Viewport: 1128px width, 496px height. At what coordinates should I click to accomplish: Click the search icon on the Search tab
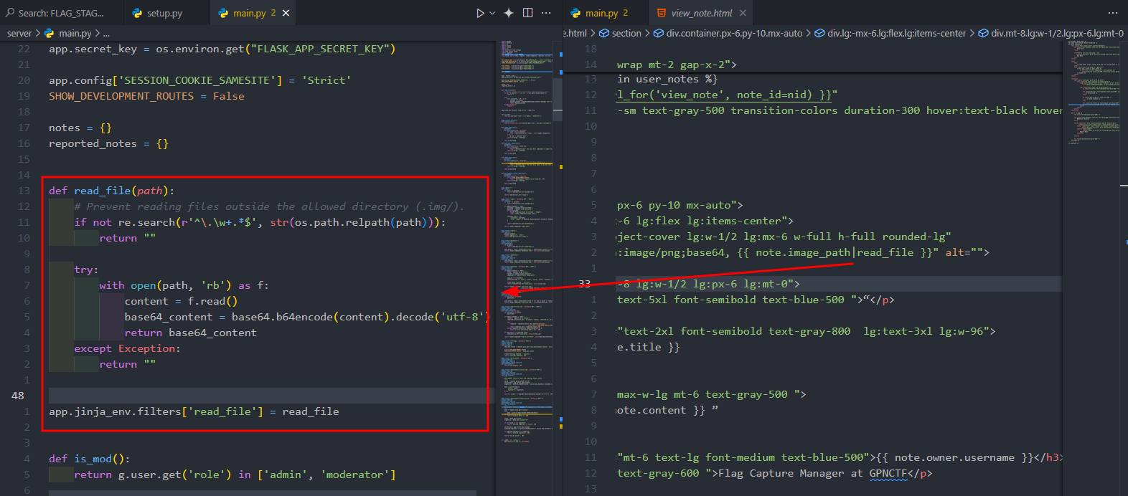10,13
